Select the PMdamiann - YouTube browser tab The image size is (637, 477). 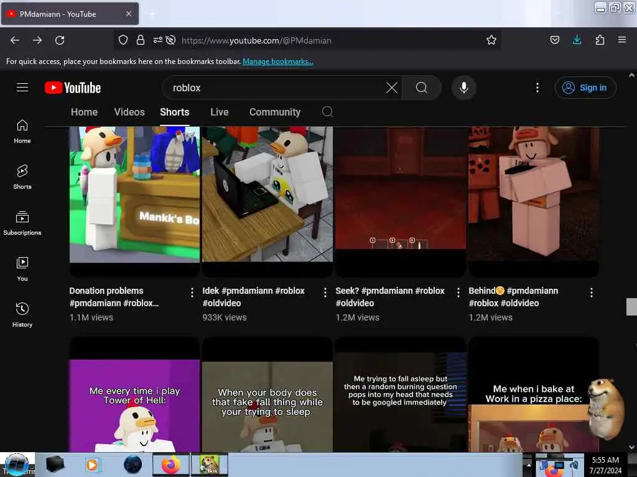click(70, 14)
